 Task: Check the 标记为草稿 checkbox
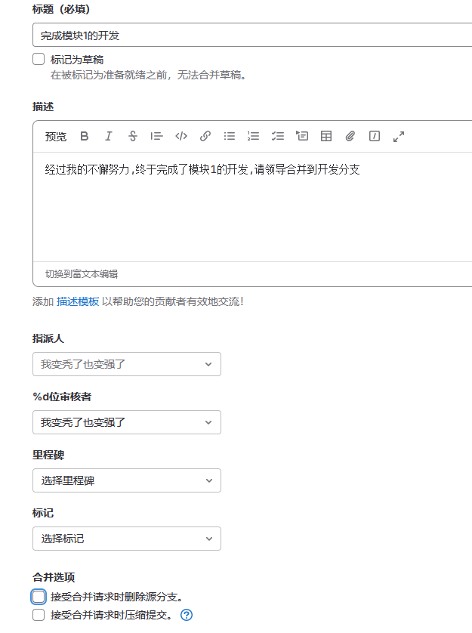tap(39, 59)
